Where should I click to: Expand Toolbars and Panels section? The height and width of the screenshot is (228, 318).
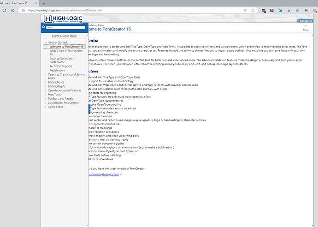tap(46, 98)
